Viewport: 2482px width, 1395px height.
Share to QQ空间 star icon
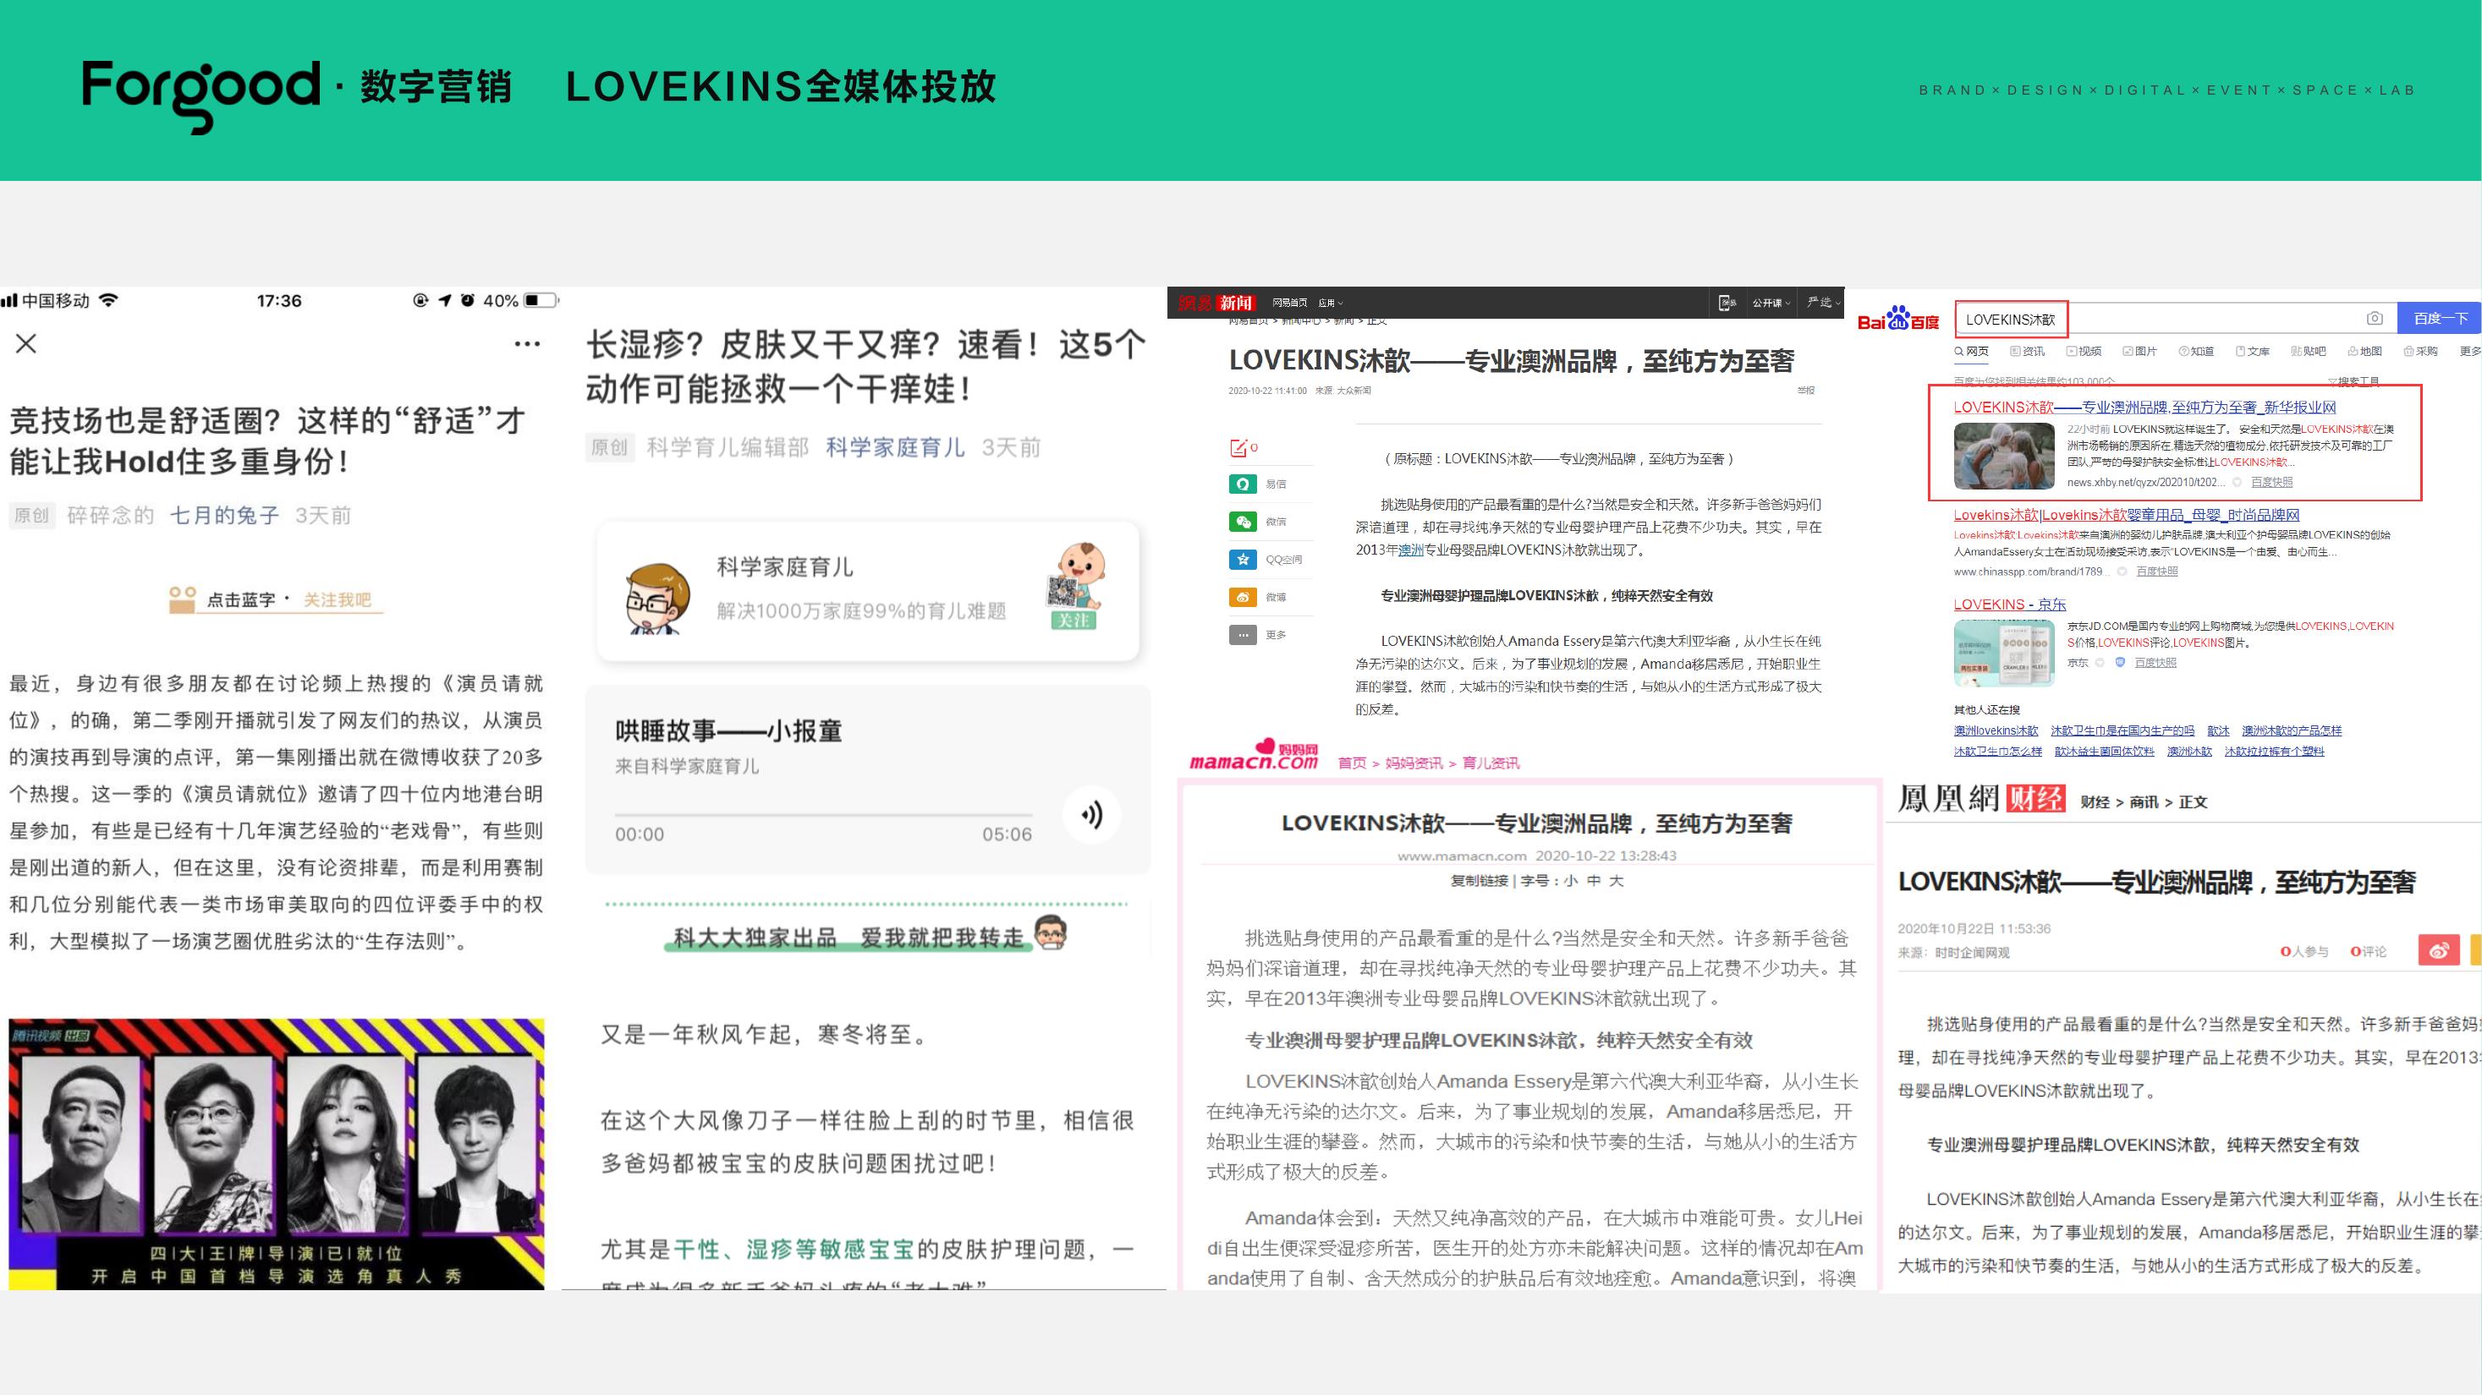coord(1243,560)
